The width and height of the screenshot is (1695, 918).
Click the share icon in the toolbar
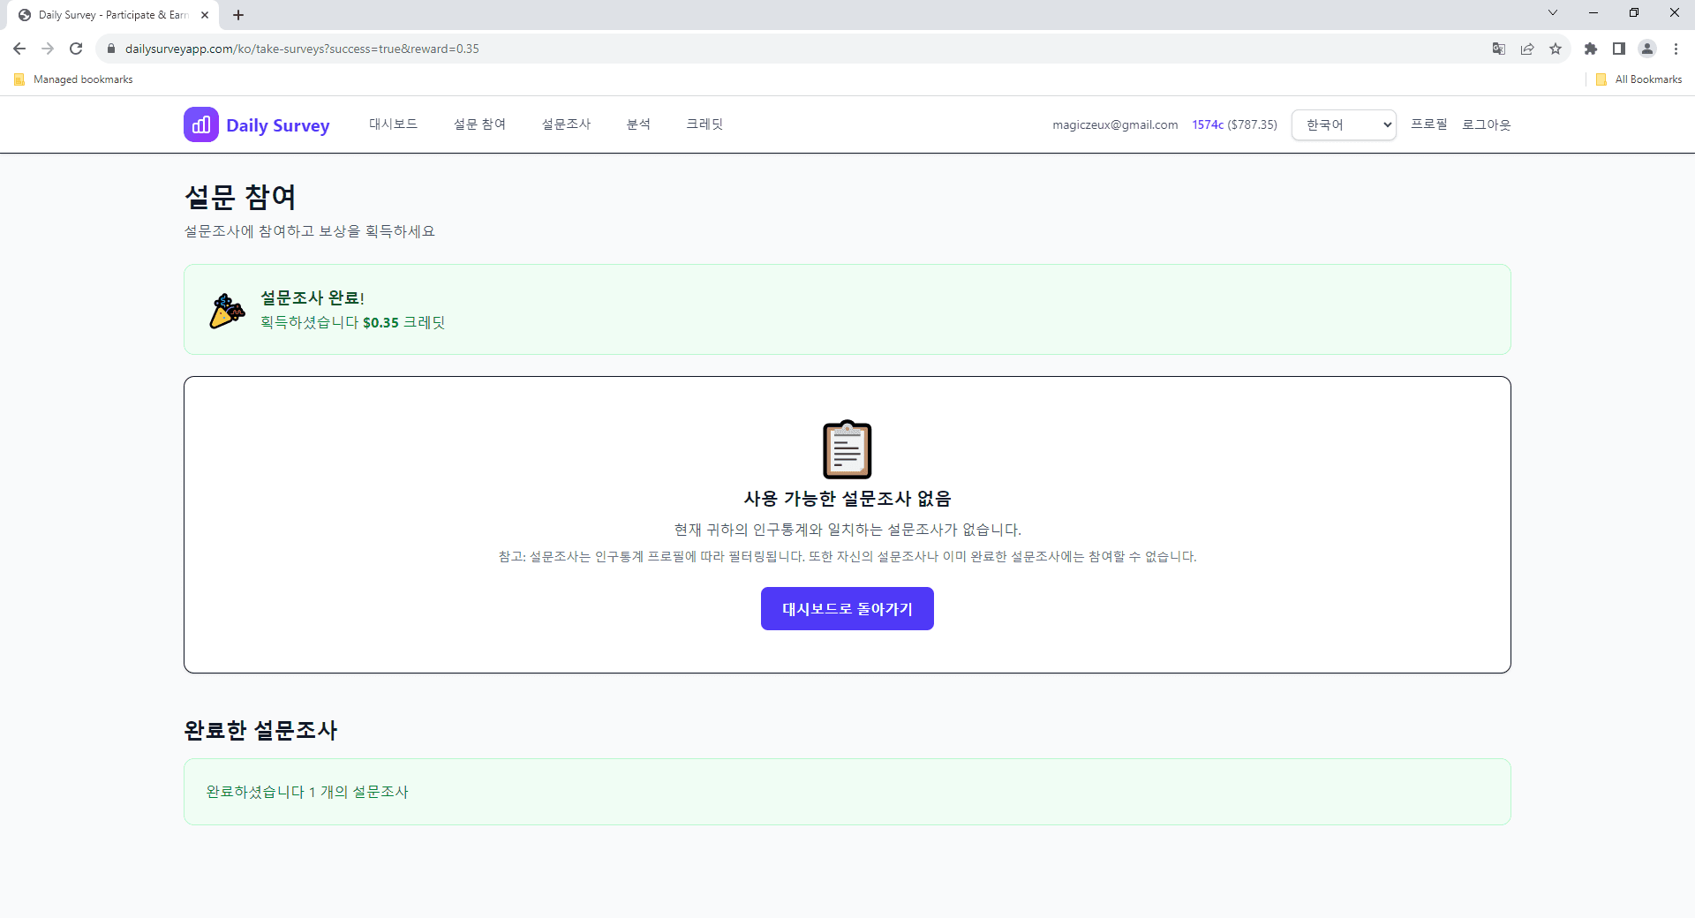click(x=1527, y=49)
